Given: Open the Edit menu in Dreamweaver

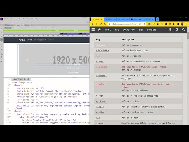Looking at the screenshot, I should pos(9,19).
